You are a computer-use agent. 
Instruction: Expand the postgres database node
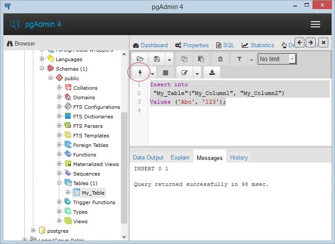pyautogui.click(x=33, y=230)
